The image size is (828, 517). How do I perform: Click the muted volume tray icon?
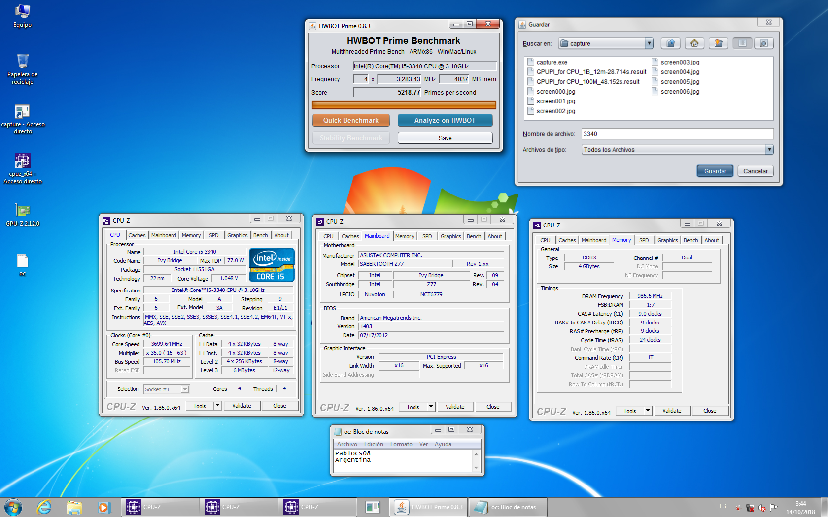[762, 507]
